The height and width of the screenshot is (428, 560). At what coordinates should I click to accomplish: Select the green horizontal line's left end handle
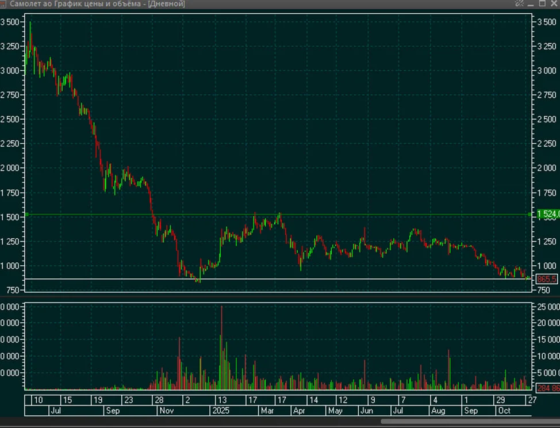tap(26, 215)
